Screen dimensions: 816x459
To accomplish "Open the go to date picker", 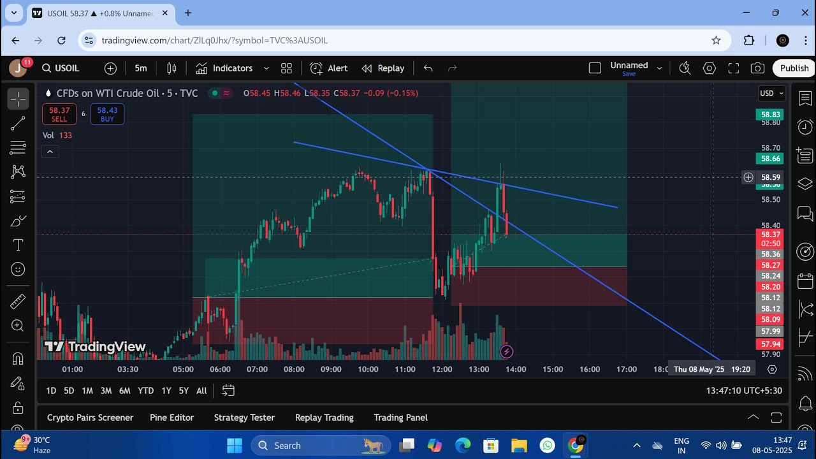I will (x=228, y=391).
